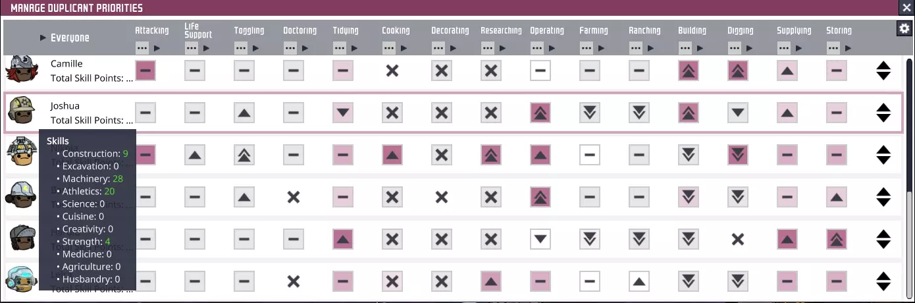
Task: Open the priority settings gear
Action: point(904,28)
